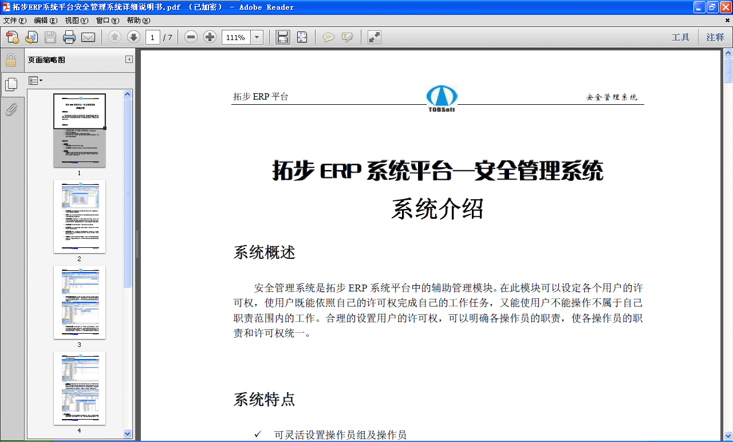Open the sticky note comment icon
The width and height of the screenshot is (733, 442).
point(329,37)
